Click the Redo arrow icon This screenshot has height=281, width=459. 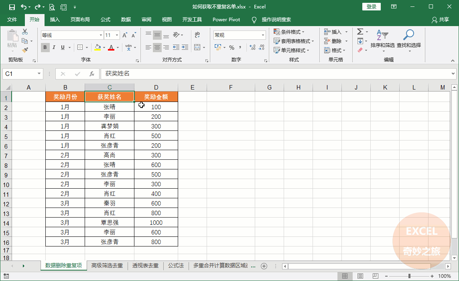(37, 7)
